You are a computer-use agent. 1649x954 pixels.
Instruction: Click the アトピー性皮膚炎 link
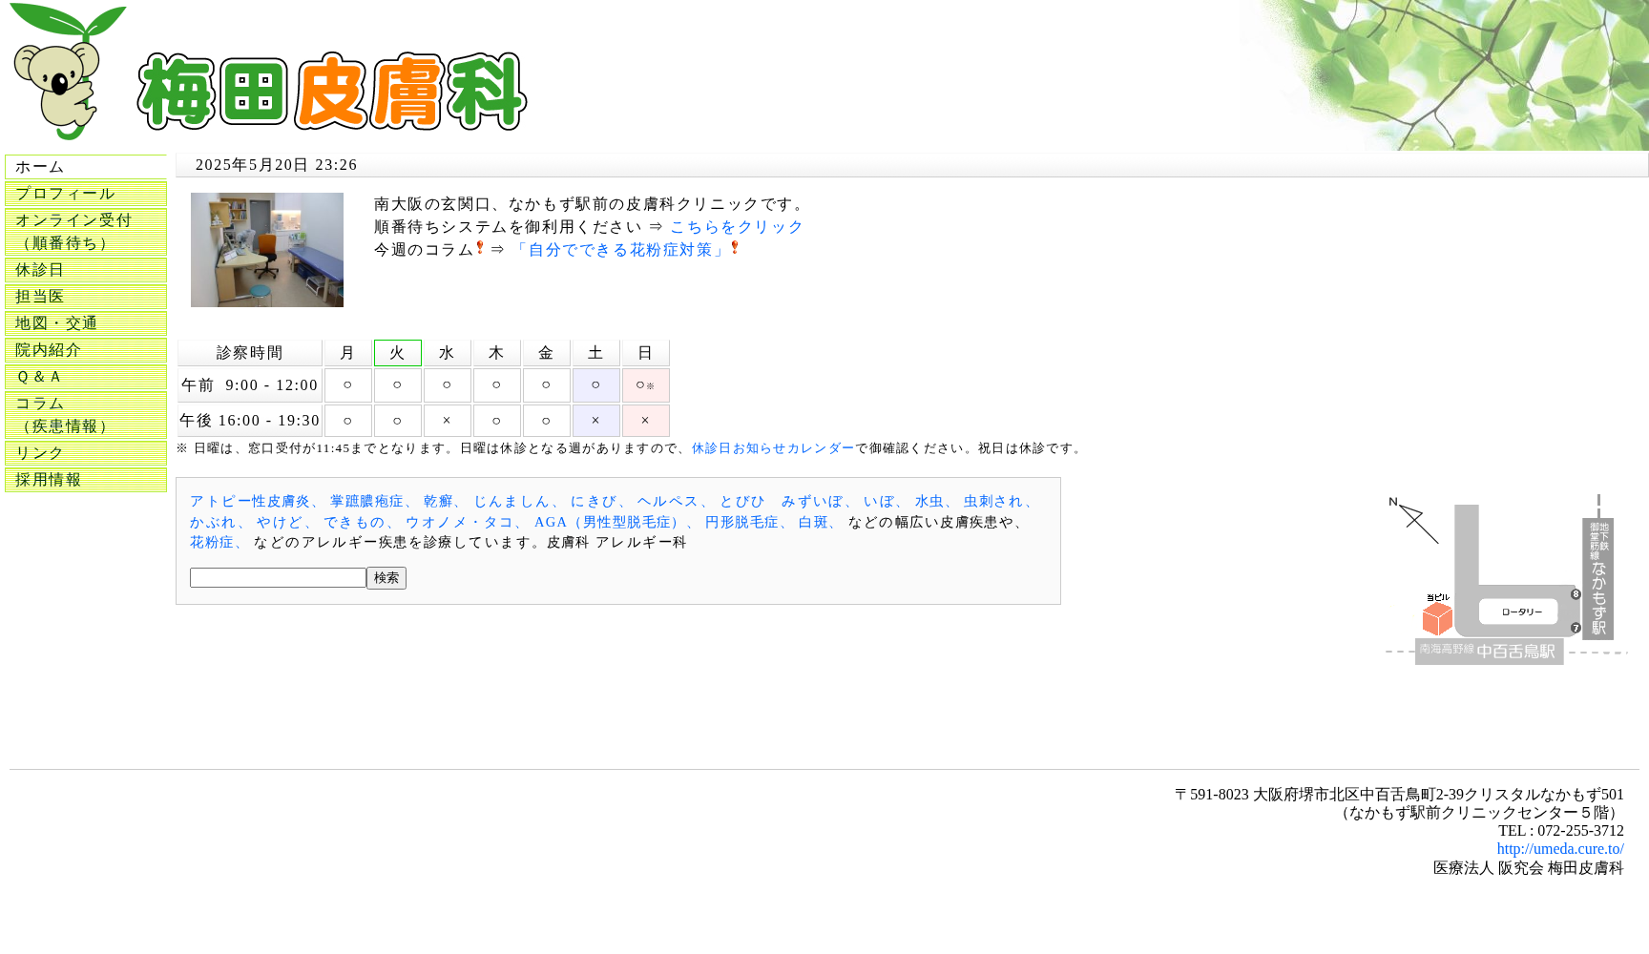250,502
